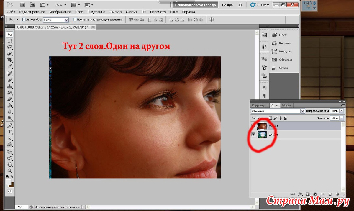This screenshot has height=211, width=354.
Task: Enable the Показать управляющие элементы checkbox
Action: (75, 19)
